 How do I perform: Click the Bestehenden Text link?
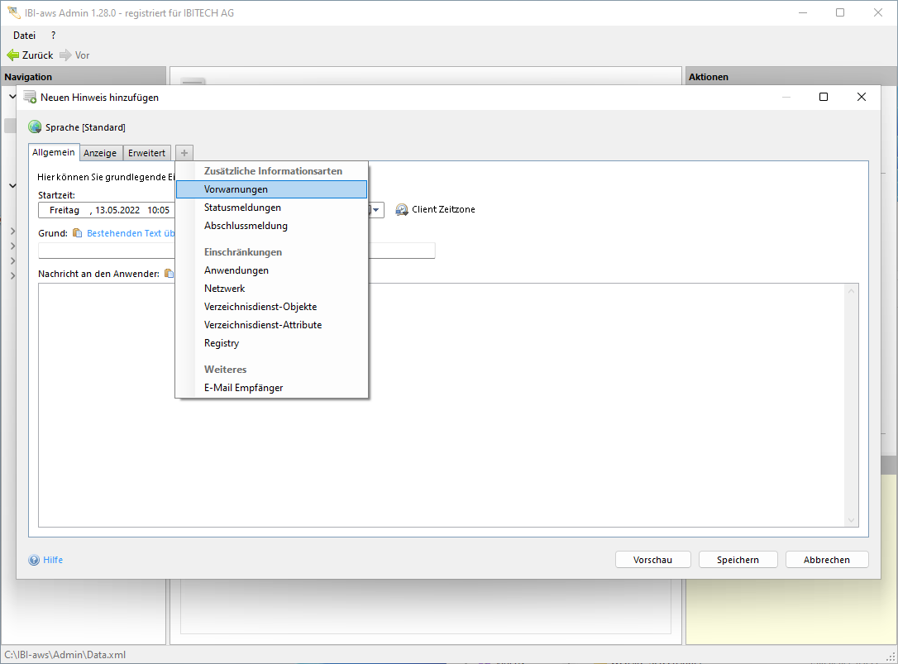tap(131, 233)
